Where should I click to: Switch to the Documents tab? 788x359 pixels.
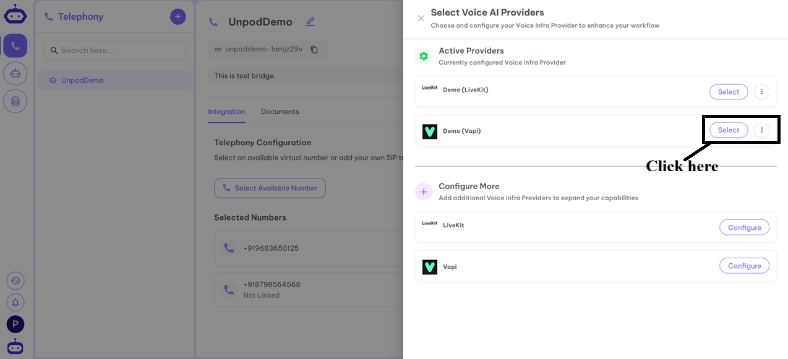pyautogui.click(x=280, y=112)
